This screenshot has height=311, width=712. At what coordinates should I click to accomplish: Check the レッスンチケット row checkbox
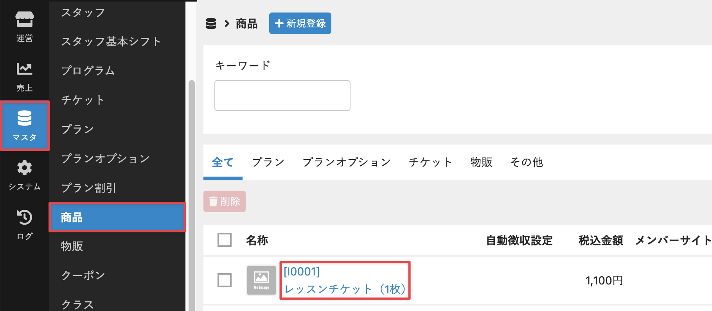point(225,280)
